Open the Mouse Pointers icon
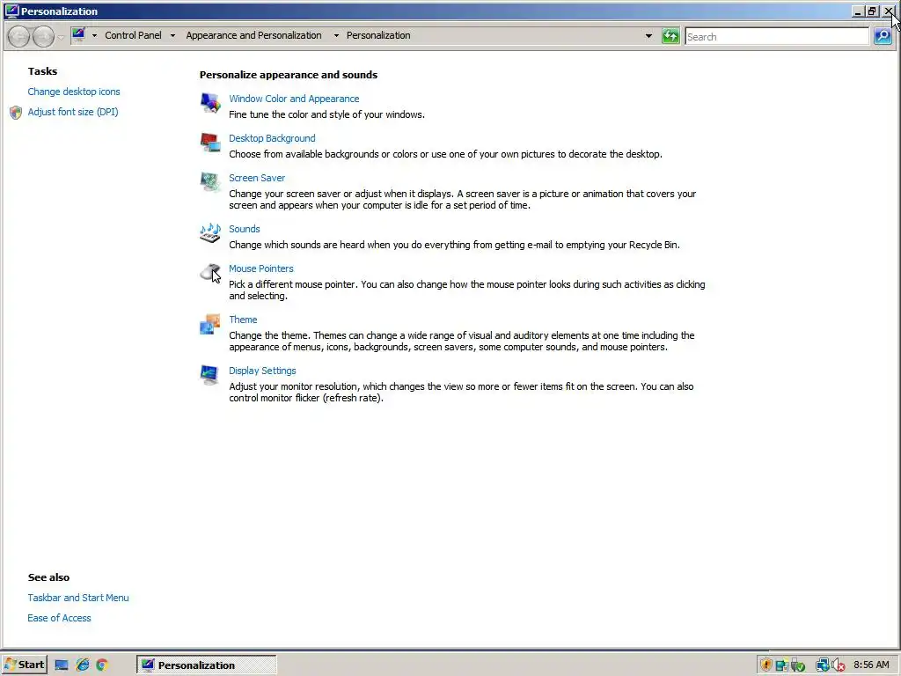Image resolution: width=901 pixels, height=676 pixels. point(210,273)
